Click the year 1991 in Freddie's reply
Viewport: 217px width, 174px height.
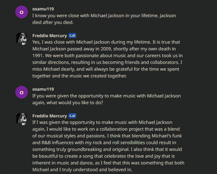click(x=38, y=56)
